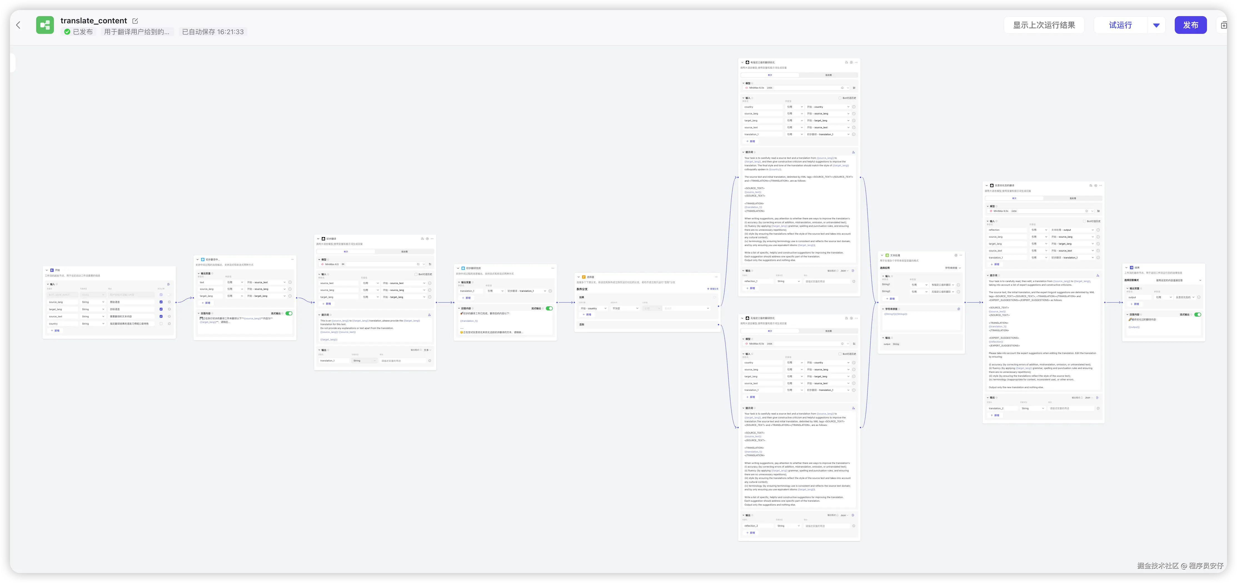This screenshot has width=1237, height=583.
Task: Click run icon on 文本处理 node
Action: coord(956,255)
